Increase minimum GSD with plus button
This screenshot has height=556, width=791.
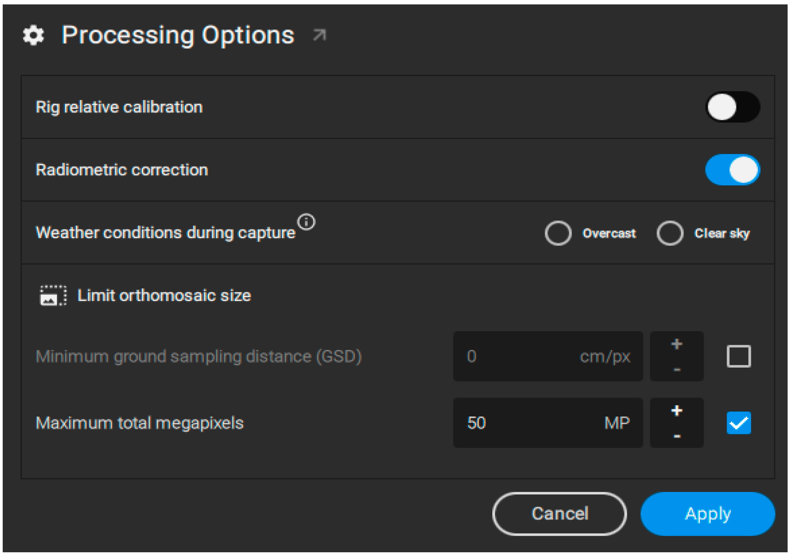click(677, 344)
